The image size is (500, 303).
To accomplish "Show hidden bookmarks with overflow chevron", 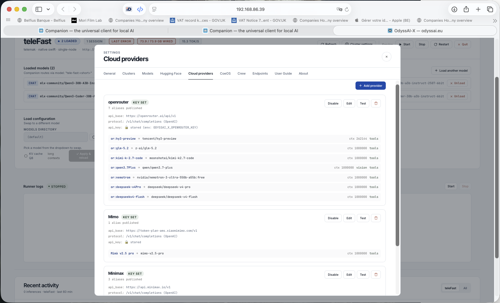I will pyautogui.click(x=495, y=20).
